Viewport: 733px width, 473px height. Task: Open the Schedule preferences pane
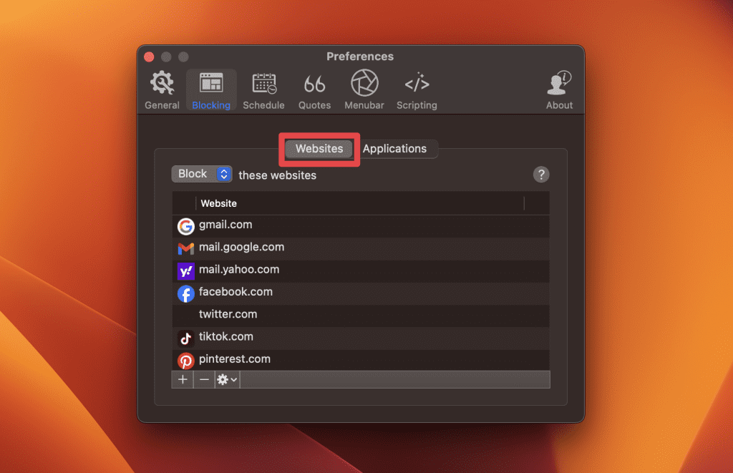click(x=263, y=90)
